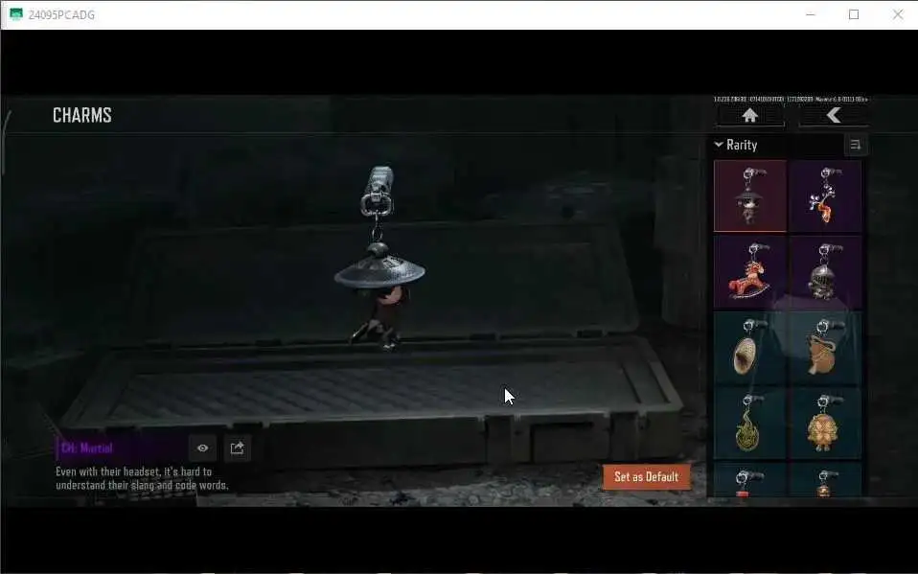Viewport: 918px width, 574px height.
Task: Choose the orange branch charm thumbnail
Action: point(825,195)
